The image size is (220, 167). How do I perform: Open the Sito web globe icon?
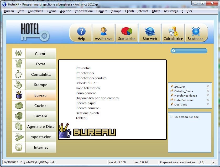(x=150, y=32)
